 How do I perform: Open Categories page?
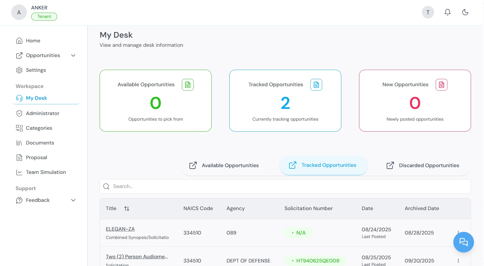coord(39,128)
